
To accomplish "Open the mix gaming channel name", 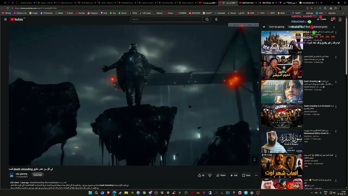I will click(x=21, y=174).
